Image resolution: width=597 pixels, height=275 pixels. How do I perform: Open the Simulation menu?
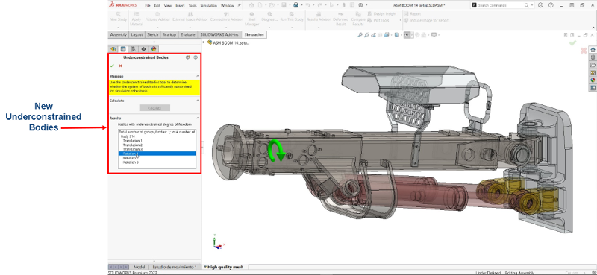click(209, 6)
